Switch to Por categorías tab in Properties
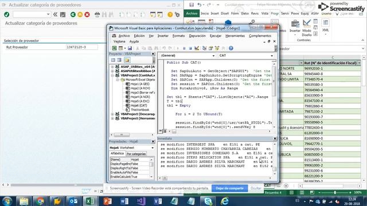This screenshot has width=367, height=206. (136, 154)
